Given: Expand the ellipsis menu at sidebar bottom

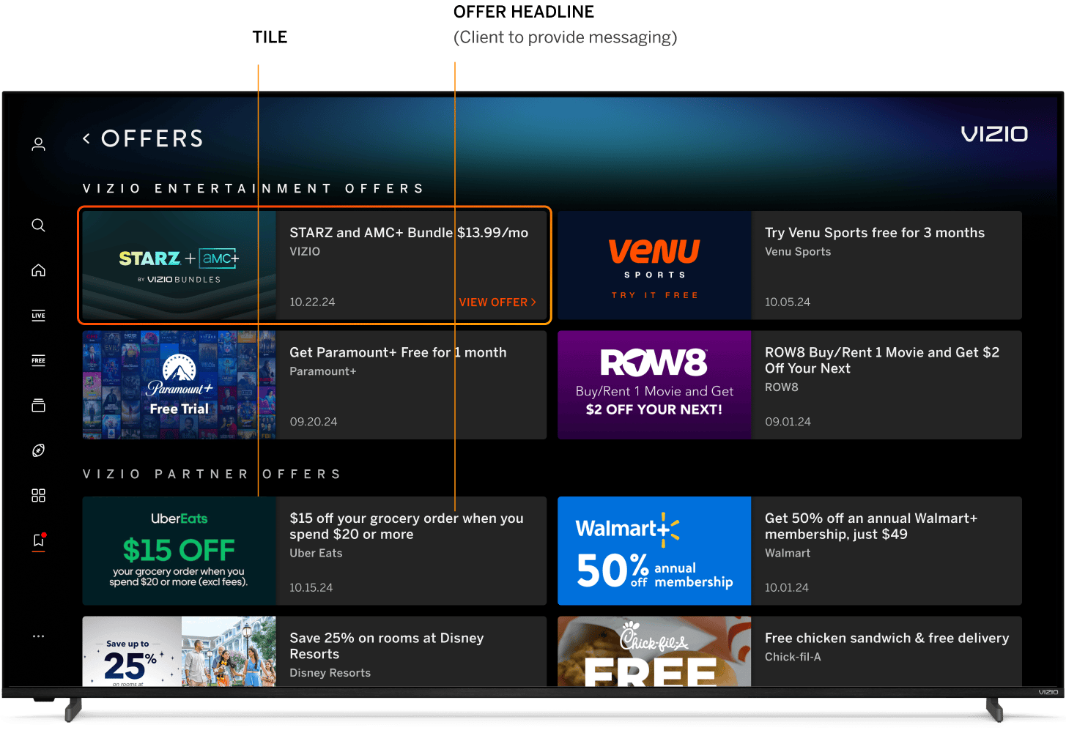Looking at the screenshot, I should coord(38,636).
